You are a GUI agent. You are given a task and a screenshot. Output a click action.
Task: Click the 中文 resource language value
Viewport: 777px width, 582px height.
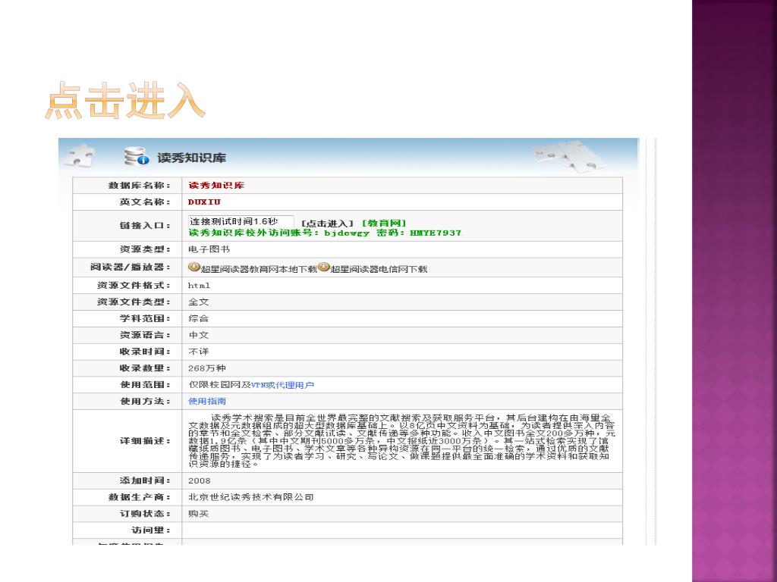tap(199, 335)
